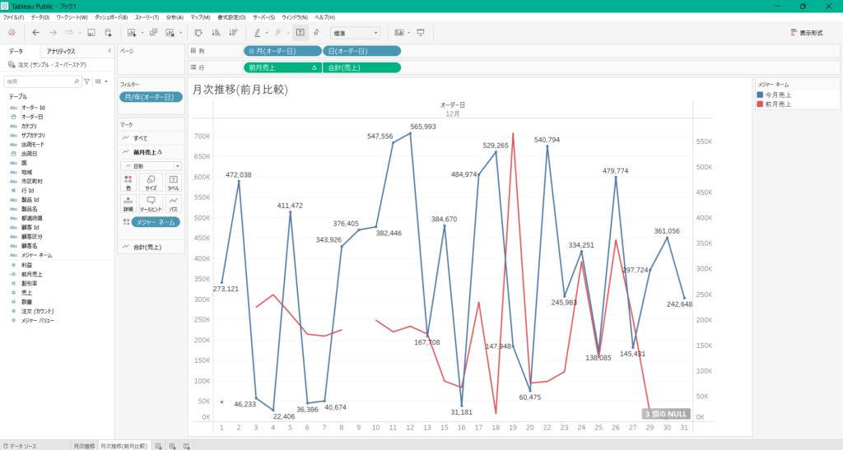Click the パス (Path) marks button

[x=173, y=204]
